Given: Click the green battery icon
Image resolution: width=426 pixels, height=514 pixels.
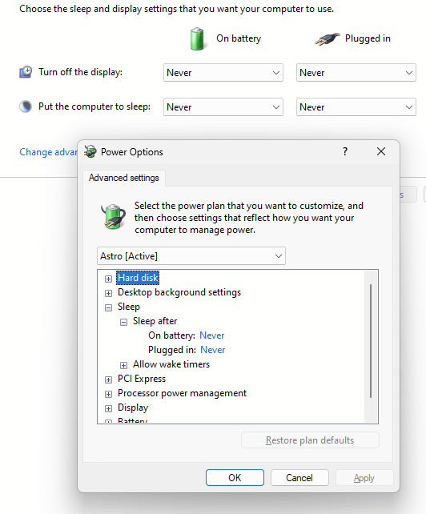Looking at the screenshot, I should [x=197, y=38].
